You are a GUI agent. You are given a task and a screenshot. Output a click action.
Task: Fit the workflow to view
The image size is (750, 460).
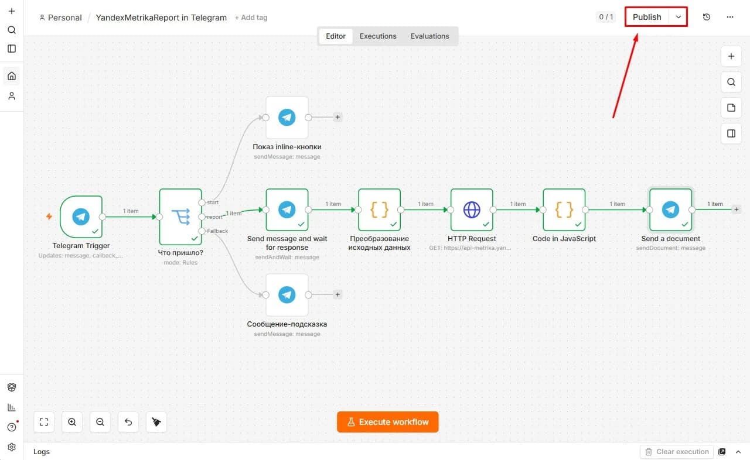click(44, 422)
